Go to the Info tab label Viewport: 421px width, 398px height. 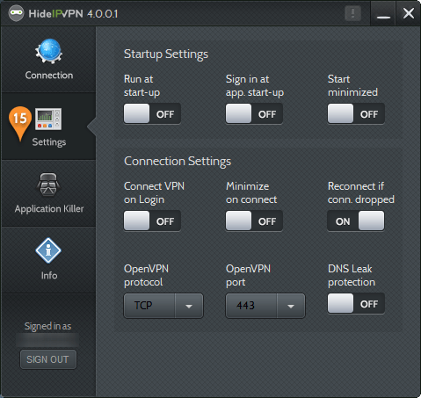point(49,276)
